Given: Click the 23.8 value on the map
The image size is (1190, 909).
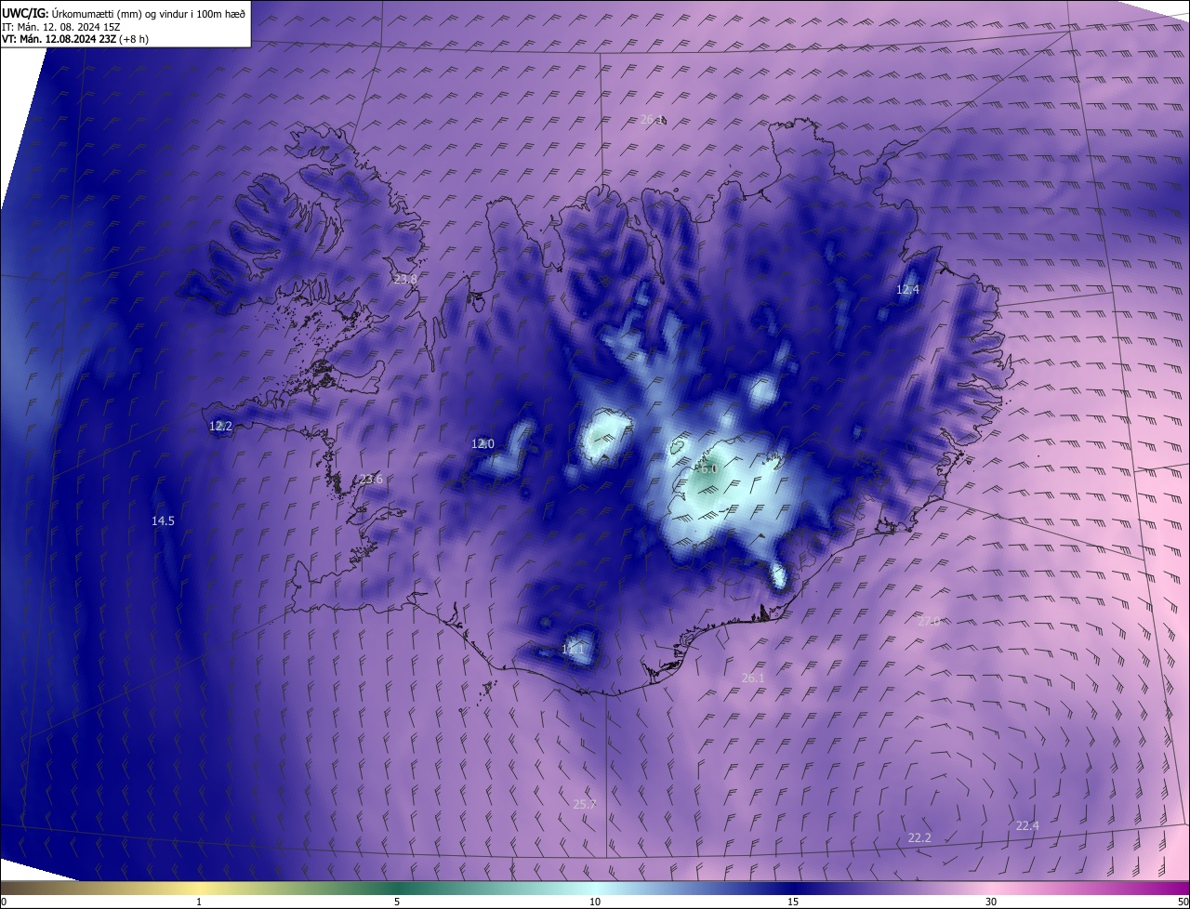Looking at the screenshot, I should tap(405, 279).
